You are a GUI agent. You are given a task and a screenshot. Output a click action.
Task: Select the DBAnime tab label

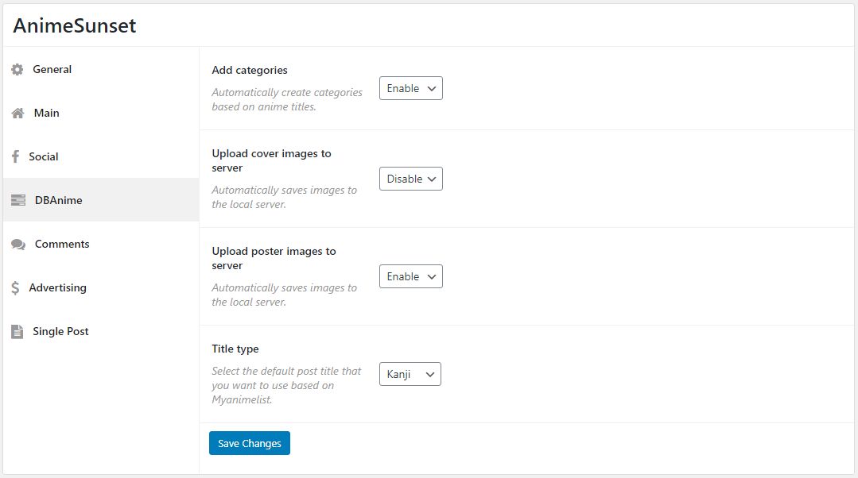tap(58, 201)
